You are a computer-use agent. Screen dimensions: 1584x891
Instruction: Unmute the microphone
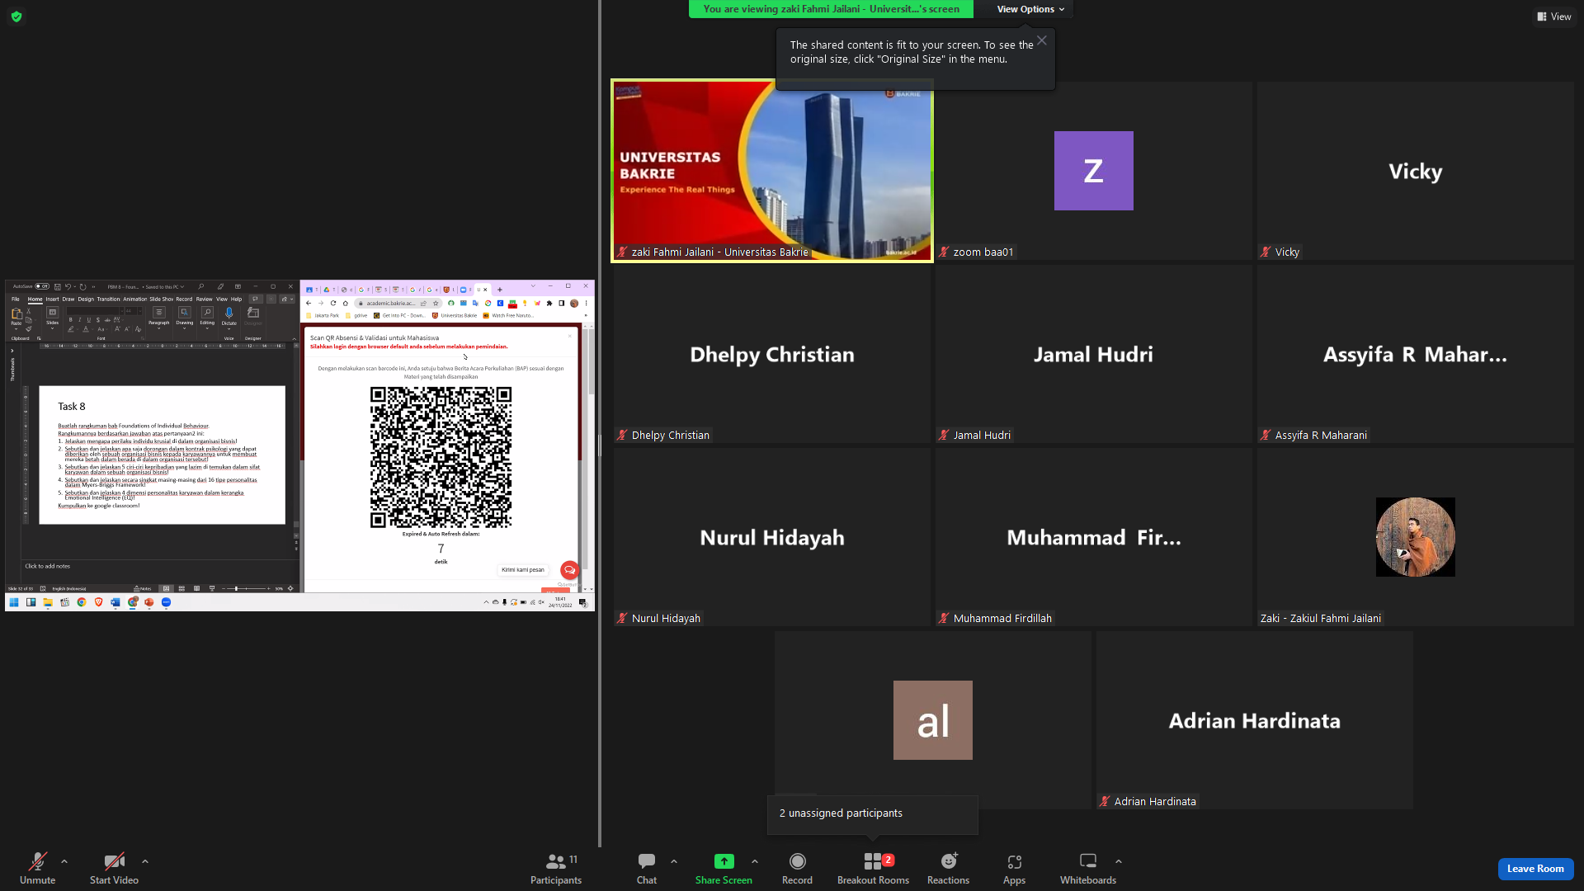click(37, 869)
